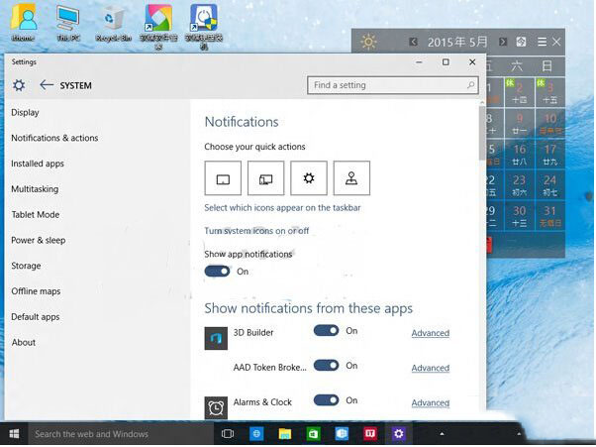Select day 31 in calendar widget
Screen dimensions: 596x447
tap(550, 216)
